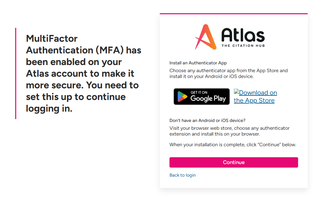The height and width of the screenshot is (198, 313).
Task: Click the colorful Google Play triangle icon
Action: (182, 96)
